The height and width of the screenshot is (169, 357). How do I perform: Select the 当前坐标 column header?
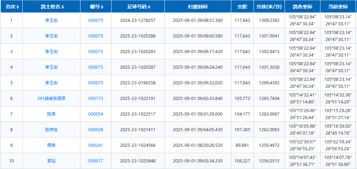pyautogui.click(x=338, y=7)
